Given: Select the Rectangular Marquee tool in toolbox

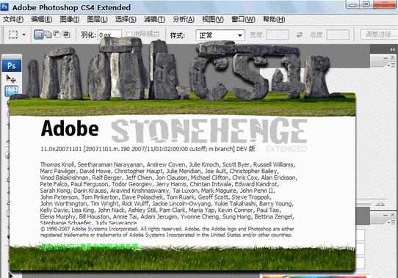Looking at the screenshot, I should pyautogui.click(x=12, y=91).
